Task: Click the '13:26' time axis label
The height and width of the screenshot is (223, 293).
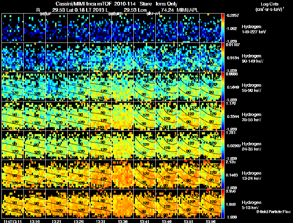Action: 78,221
